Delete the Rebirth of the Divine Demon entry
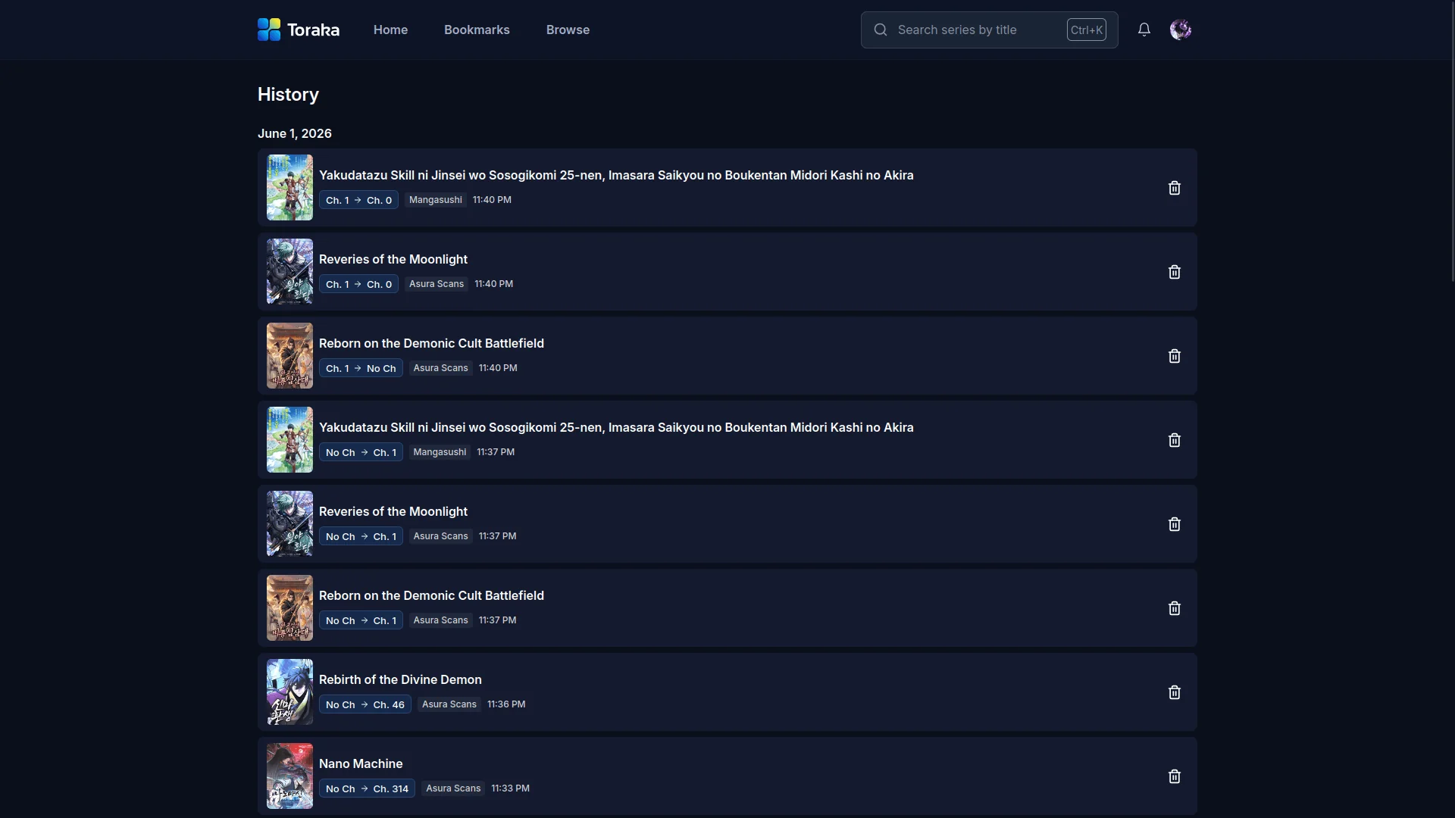This screenshot has height=818, width=1455. [1175, 692]
